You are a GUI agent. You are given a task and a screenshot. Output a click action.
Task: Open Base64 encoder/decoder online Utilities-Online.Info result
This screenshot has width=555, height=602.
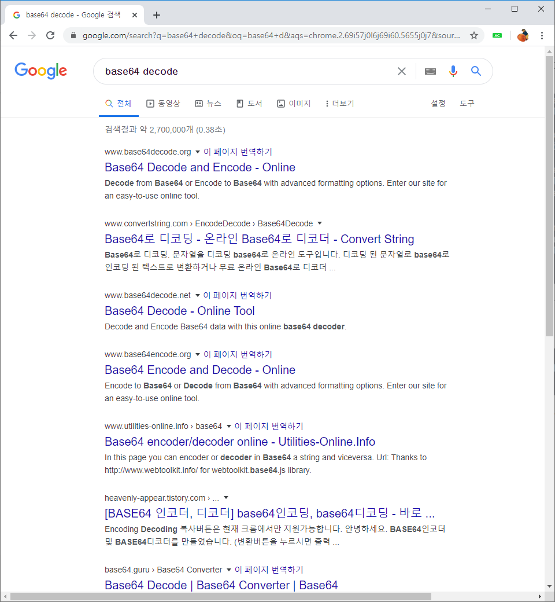pyautogui.click(x=240, y=442)
